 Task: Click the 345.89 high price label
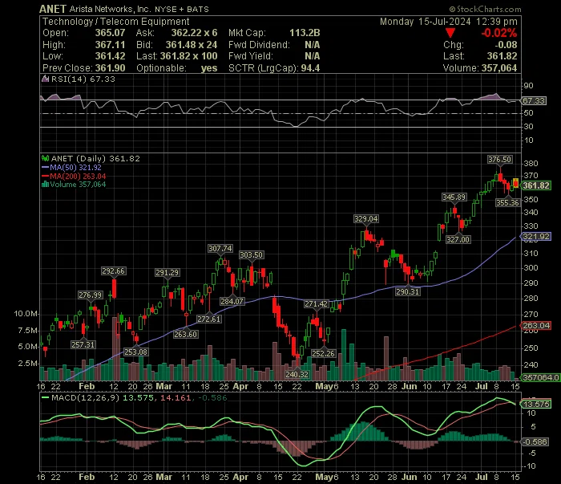point(454,197)
